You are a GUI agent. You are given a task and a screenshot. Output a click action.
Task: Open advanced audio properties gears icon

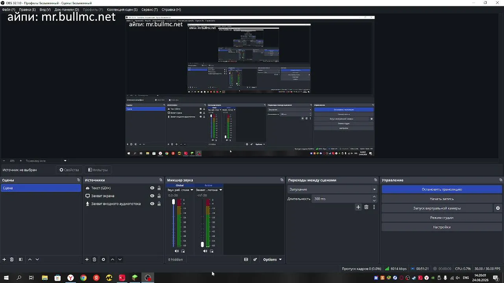pyautogui.click(x=255, y=259)
